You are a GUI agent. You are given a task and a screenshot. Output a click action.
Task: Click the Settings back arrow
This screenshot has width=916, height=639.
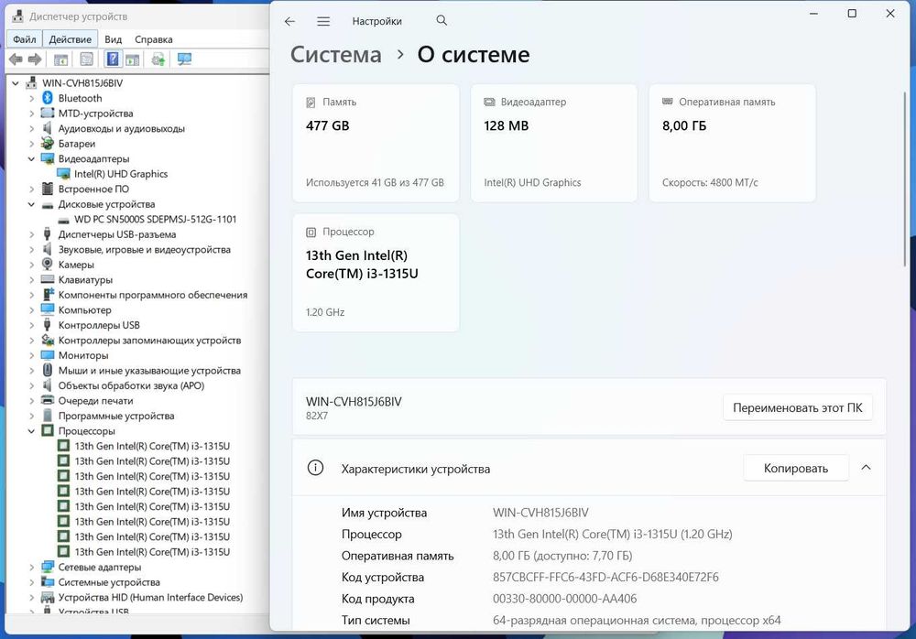pos(289,22)
